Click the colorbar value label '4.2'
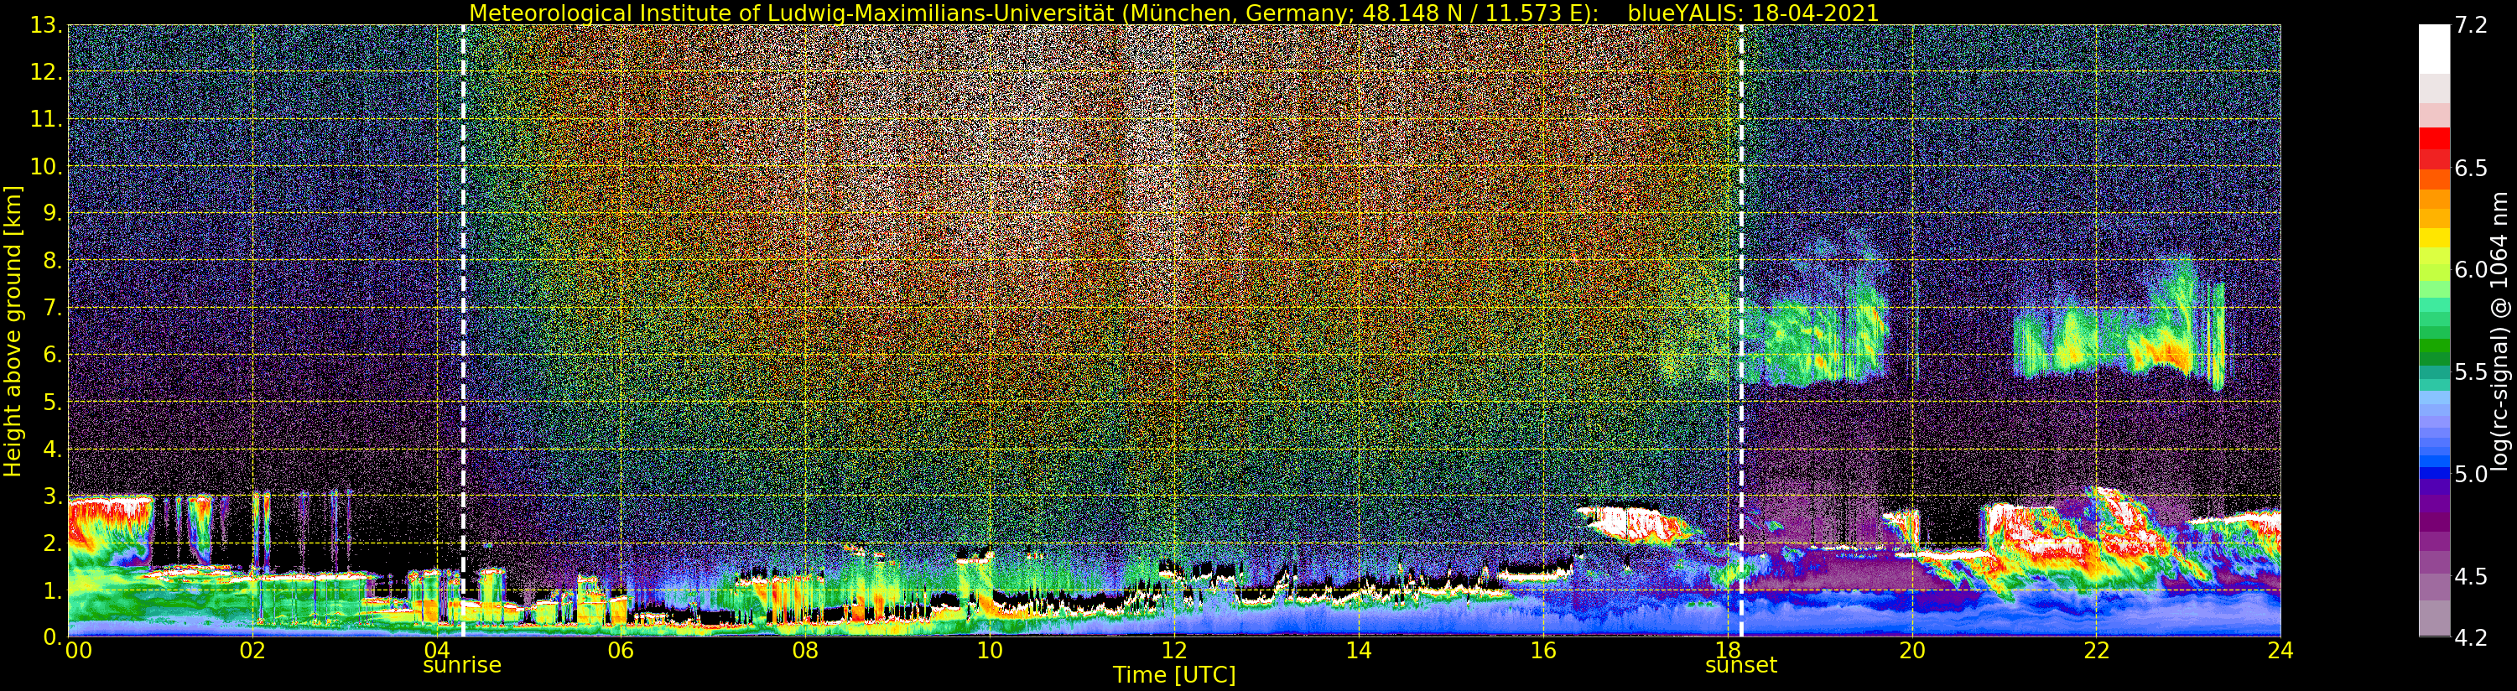Viewport: 2517px width, 691px height. (2471, 636)
